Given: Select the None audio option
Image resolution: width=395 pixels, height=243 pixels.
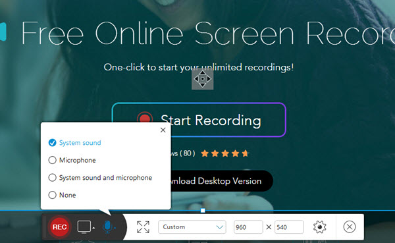Looking at the screenshot, I should click(x=63, y=195).
